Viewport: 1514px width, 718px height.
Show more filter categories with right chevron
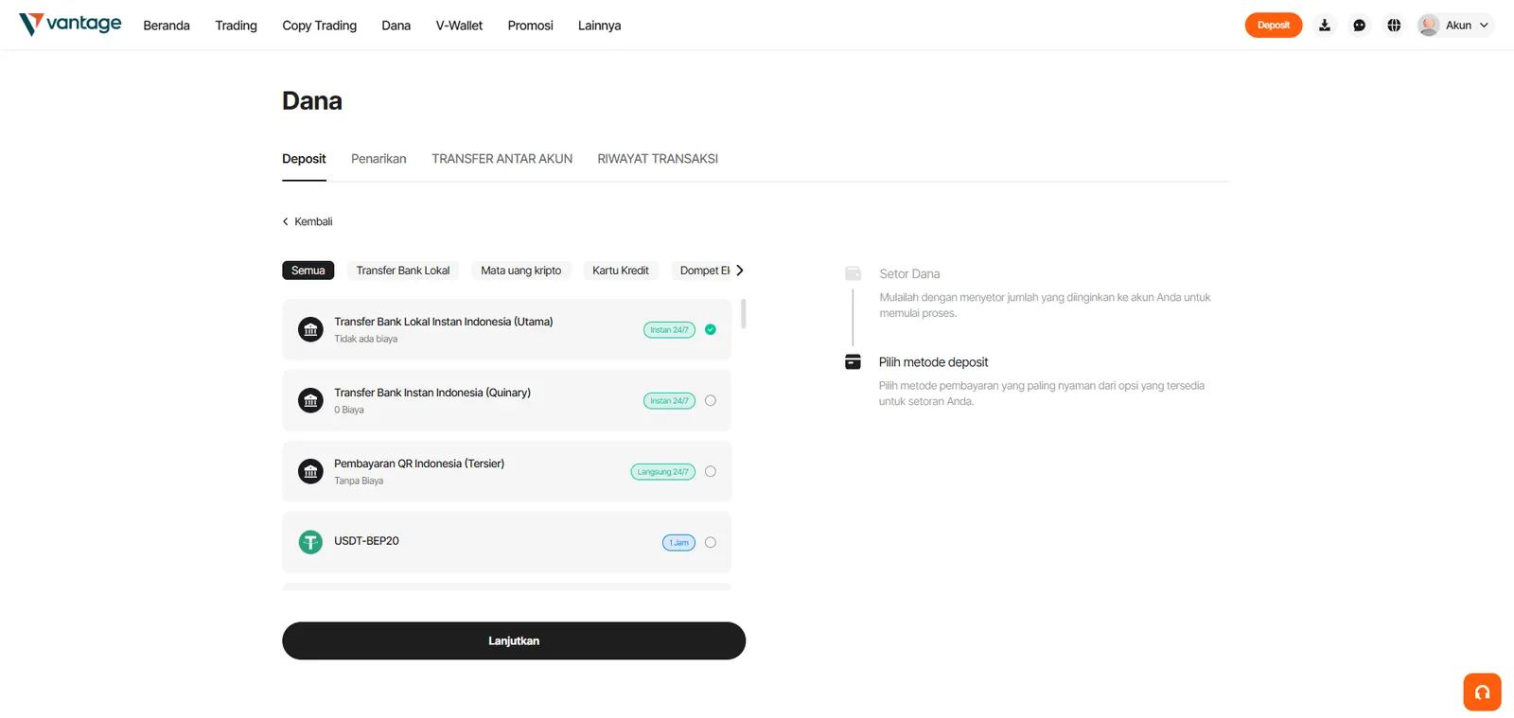tap(740, 271)
